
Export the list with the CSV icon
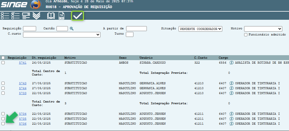point(61,16)
